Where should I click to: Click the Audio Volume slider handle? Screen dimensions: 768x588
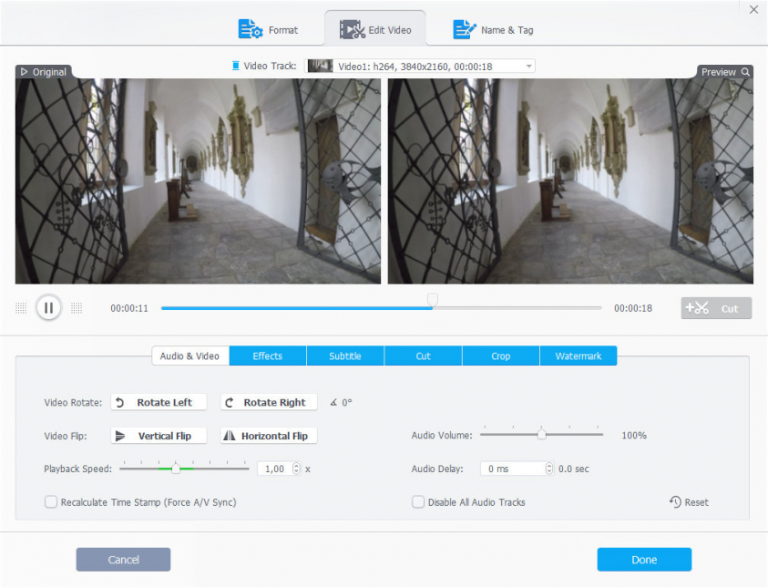541,435
